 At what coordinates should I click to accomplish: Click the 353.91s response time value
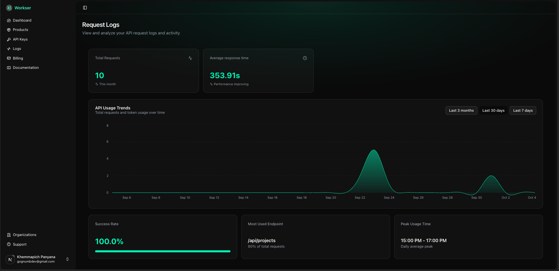pyautogui.click(x=225, y=76)
